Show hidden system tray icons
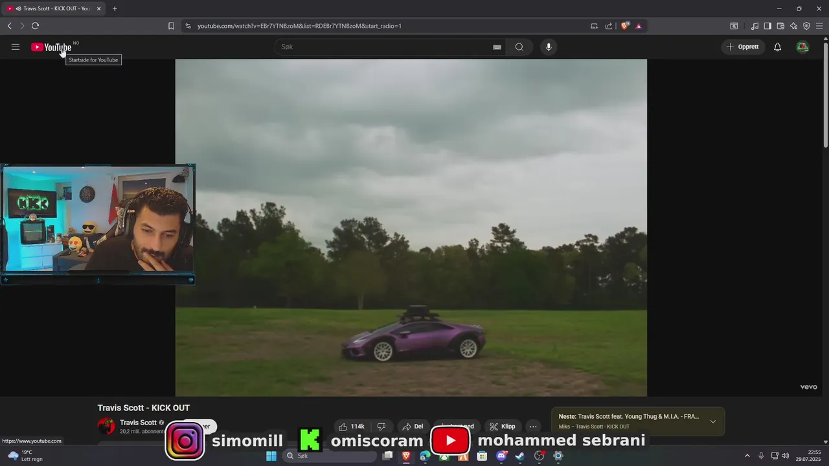The height and width of the screenshot is (466, 829). pyautogui.click(x=747, y=456)
